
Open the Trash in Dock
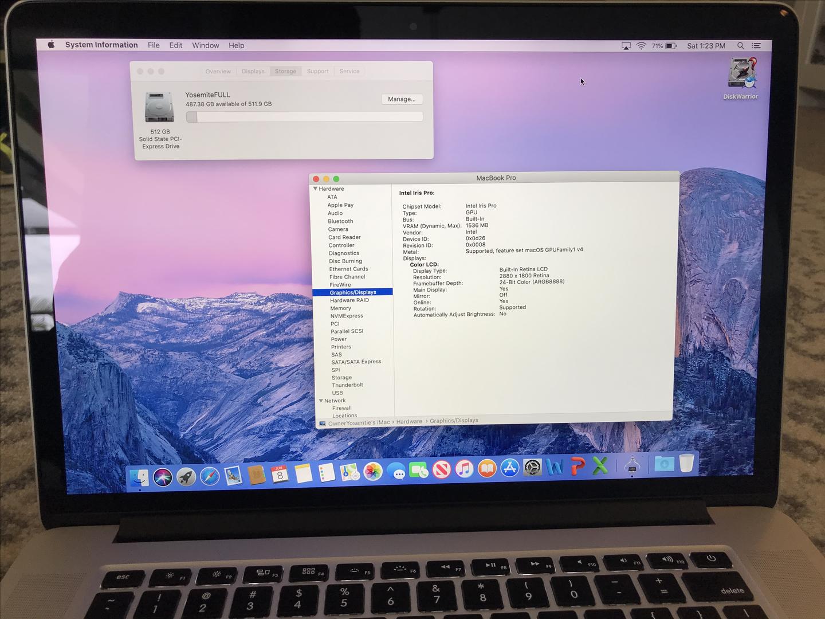(686, 463)
